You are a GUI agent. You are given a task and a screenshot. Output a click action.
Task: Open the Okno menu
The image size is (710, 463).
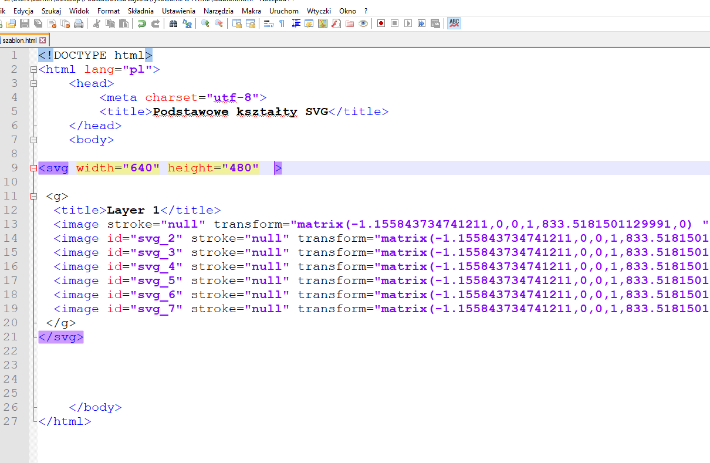(x=347, y=11)
